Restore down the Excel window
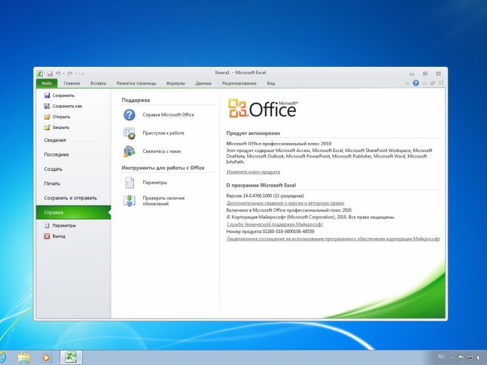The image size is (487, 365). pos(425,74)
